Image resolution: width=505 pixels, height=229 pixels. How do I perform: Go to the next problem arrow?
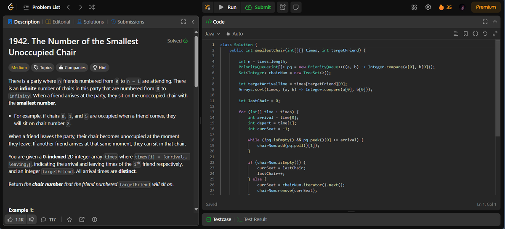80,7
